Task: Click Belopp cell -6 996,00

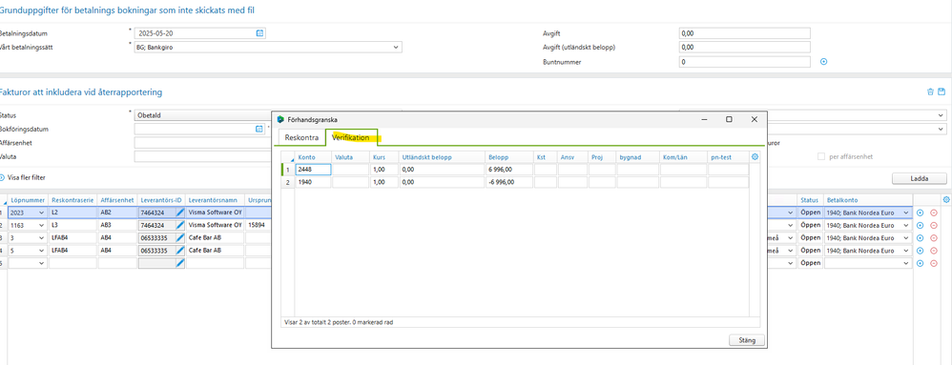Action: coord(509,182)
